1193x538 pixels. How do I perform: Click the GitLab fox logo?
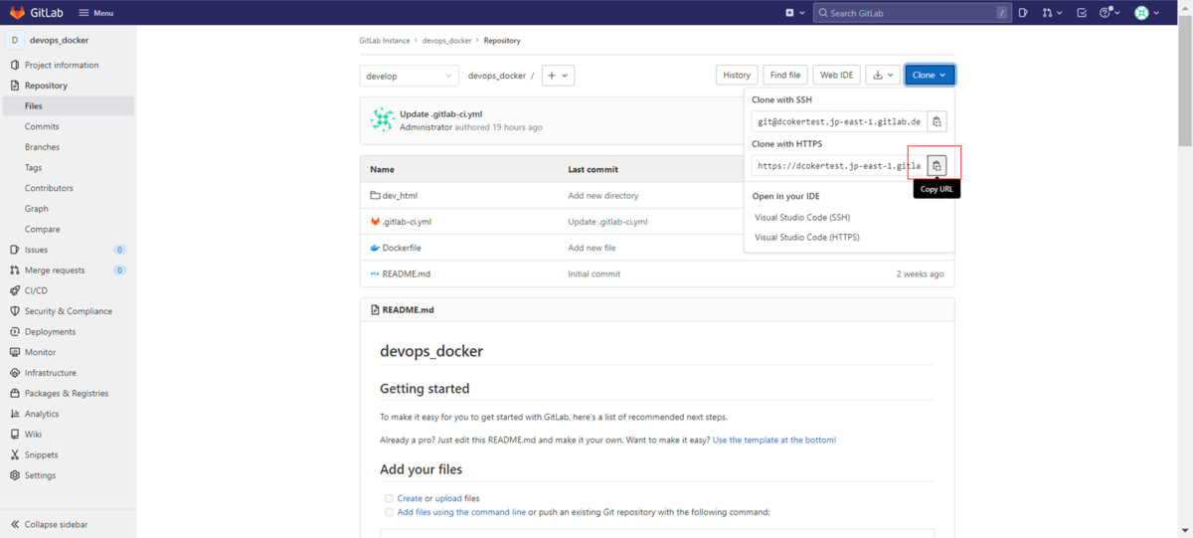tap(17, 13)
